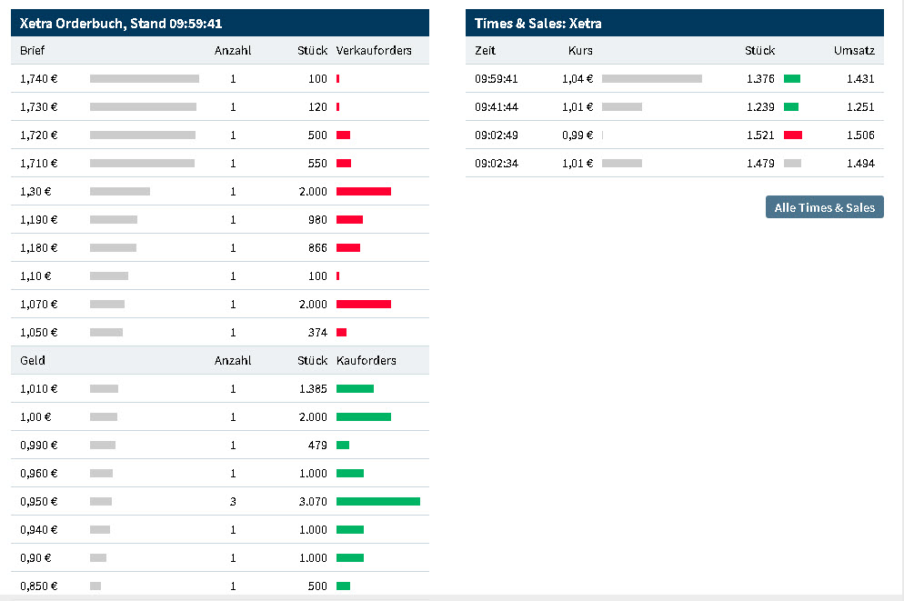Open the Alle Times & Sales button
This screenshot has width=904, height=601.
[x=824, y=207]
